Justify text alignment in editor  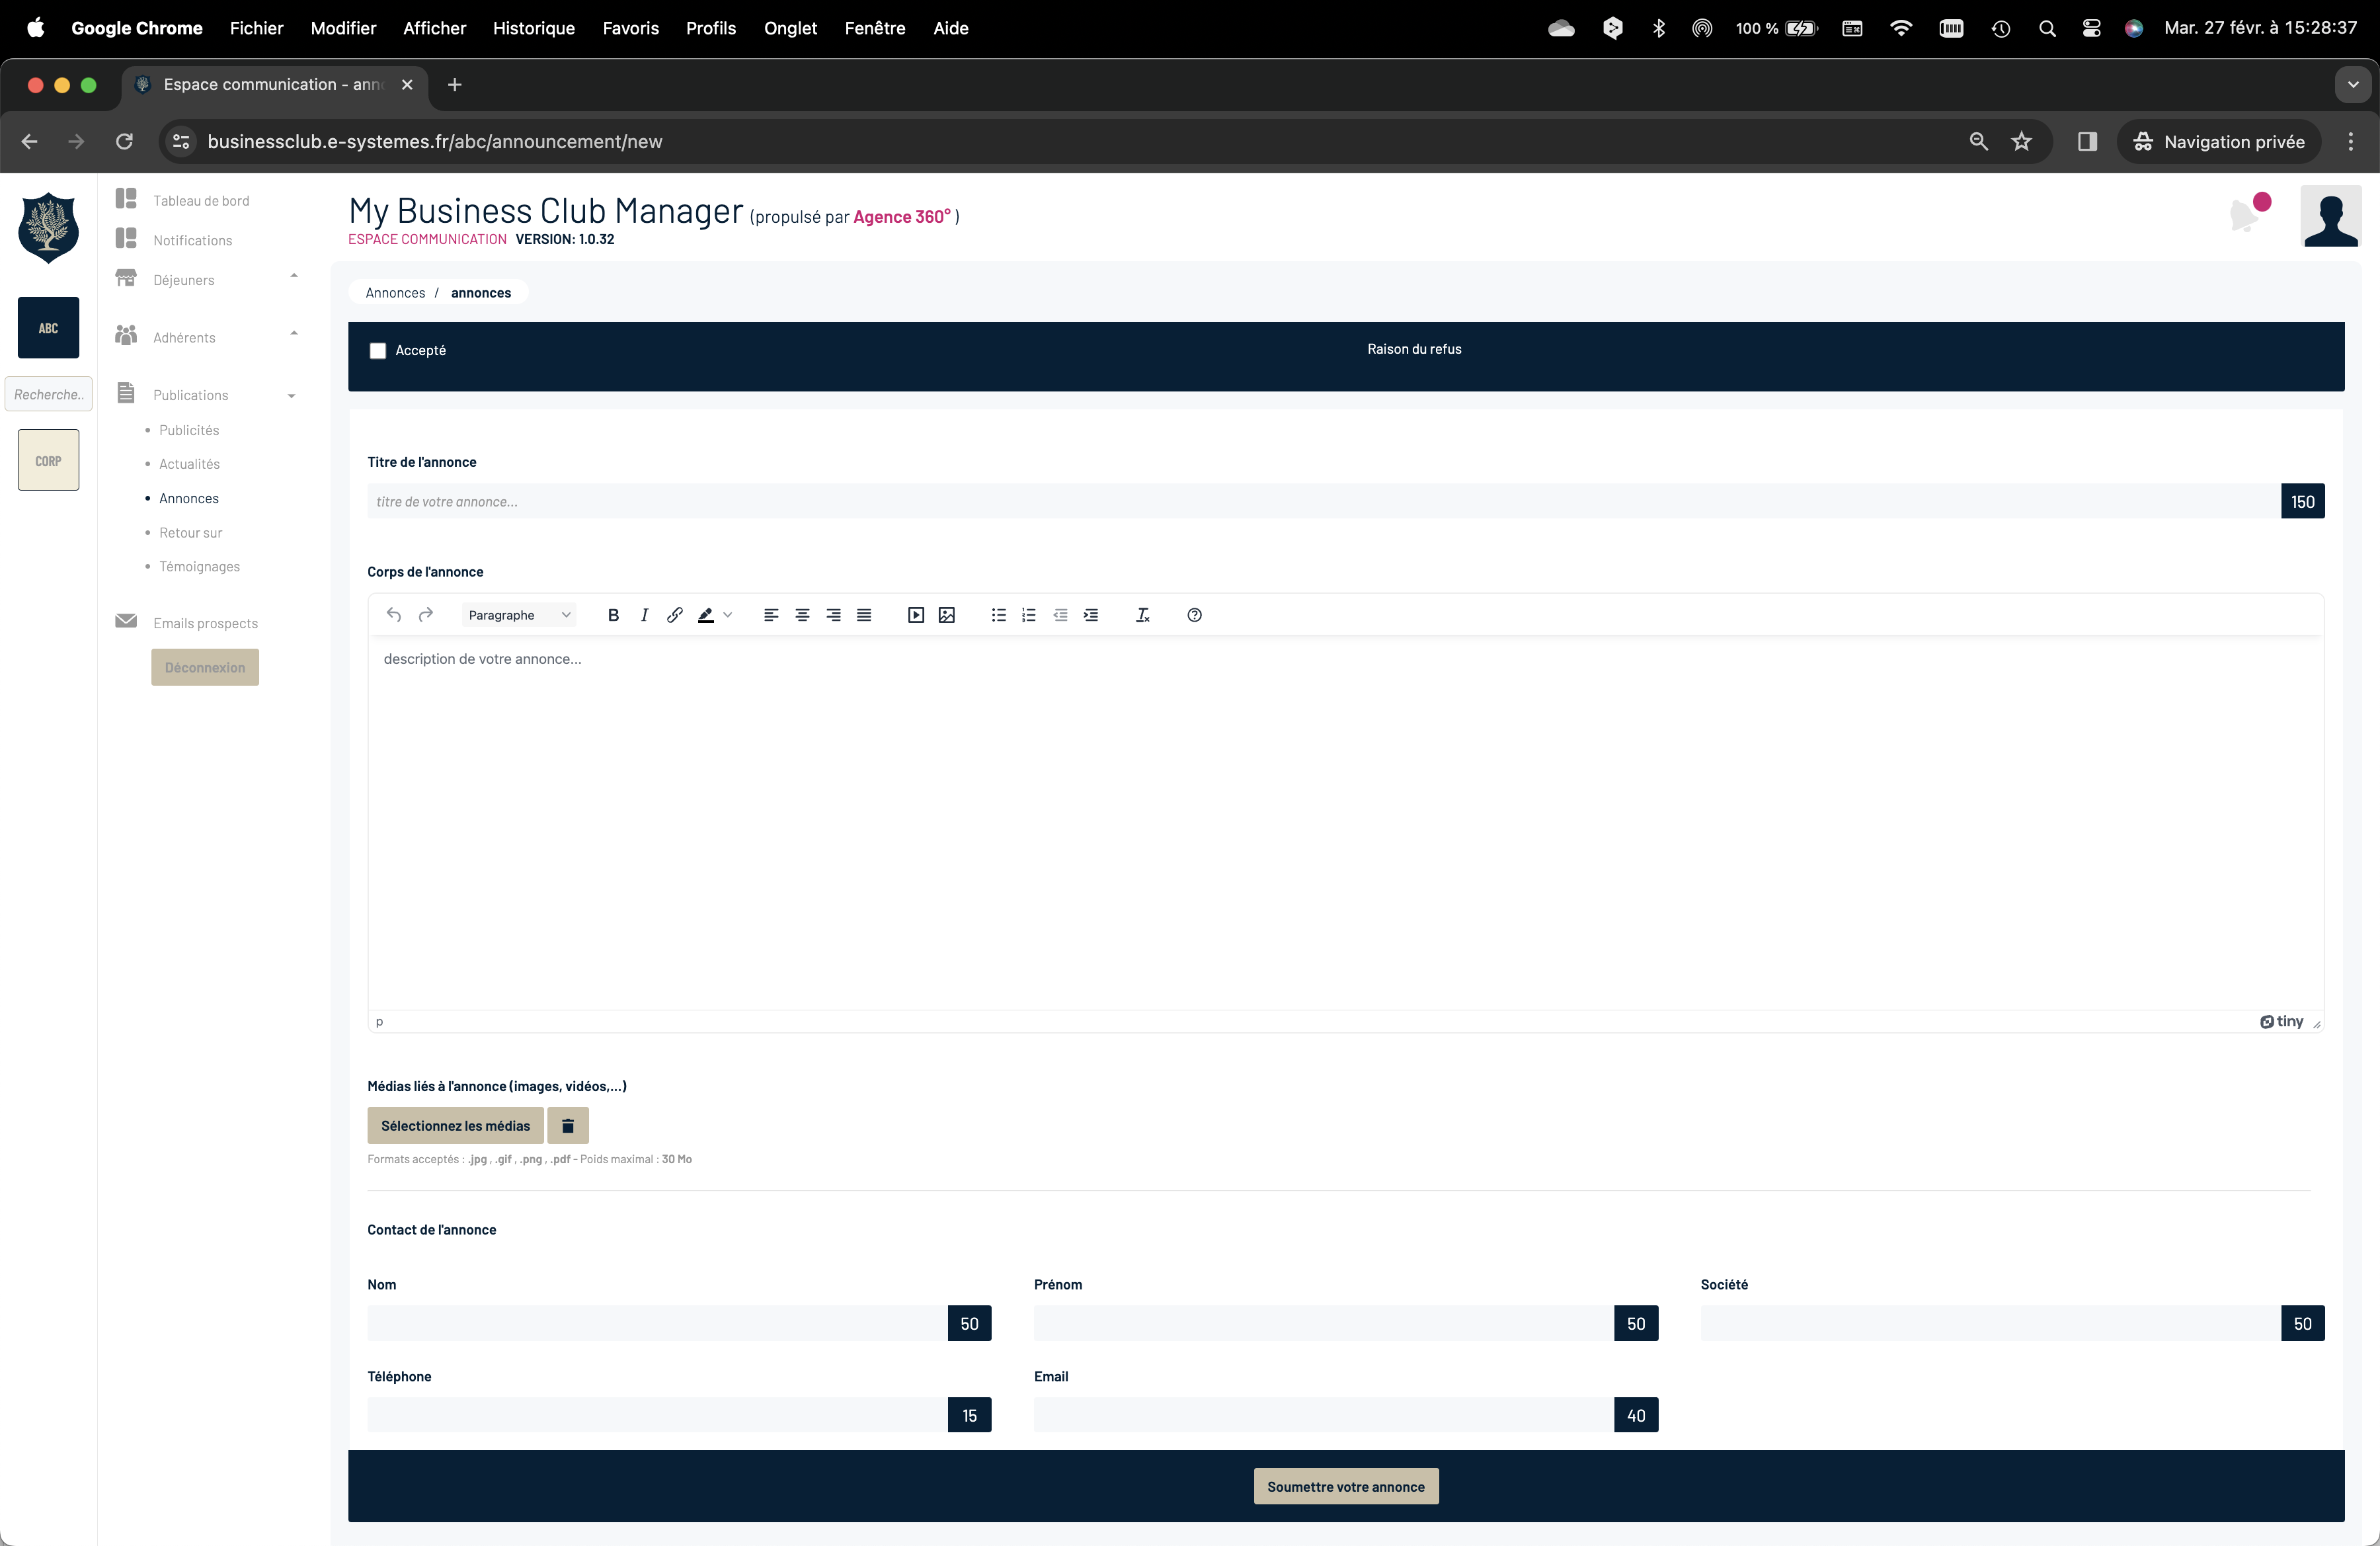coord(864,615)
